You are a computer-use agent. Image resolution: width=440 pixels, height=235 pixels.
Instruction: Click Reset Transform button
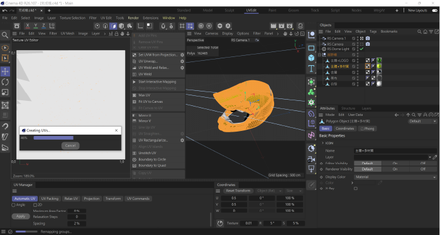[x=238, y=191]
